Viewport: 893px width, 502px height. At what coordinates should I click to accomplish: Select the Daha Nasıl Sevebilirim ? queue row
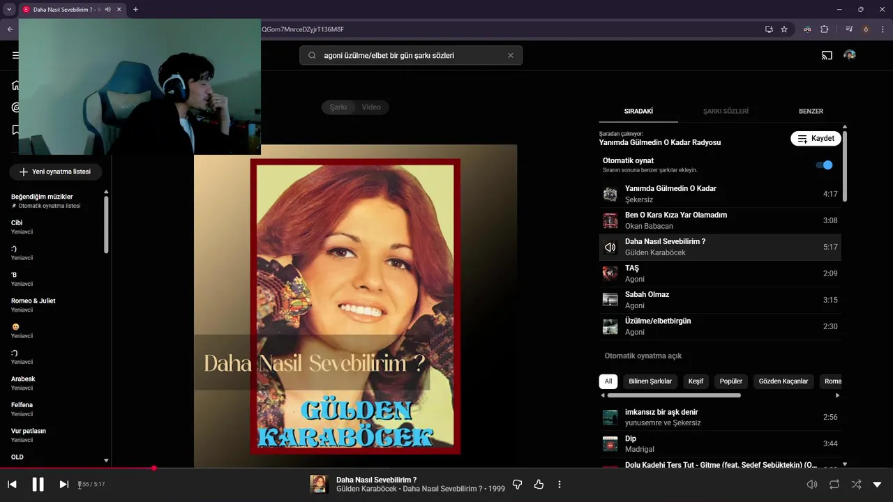point(720,247)
